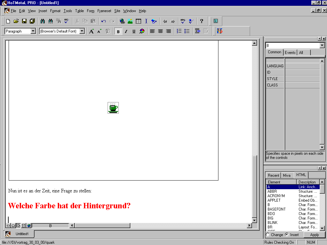Open the Browser's Default Font dropdown
This screenshot has height=245, width=327.
click(x=82, y=31)
